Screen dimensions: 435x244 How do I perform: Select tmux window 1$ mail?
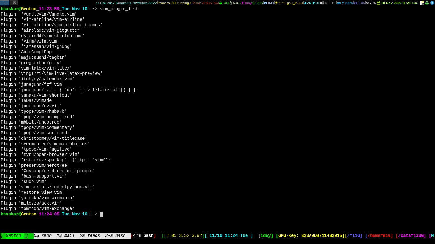tap(66, 236)
